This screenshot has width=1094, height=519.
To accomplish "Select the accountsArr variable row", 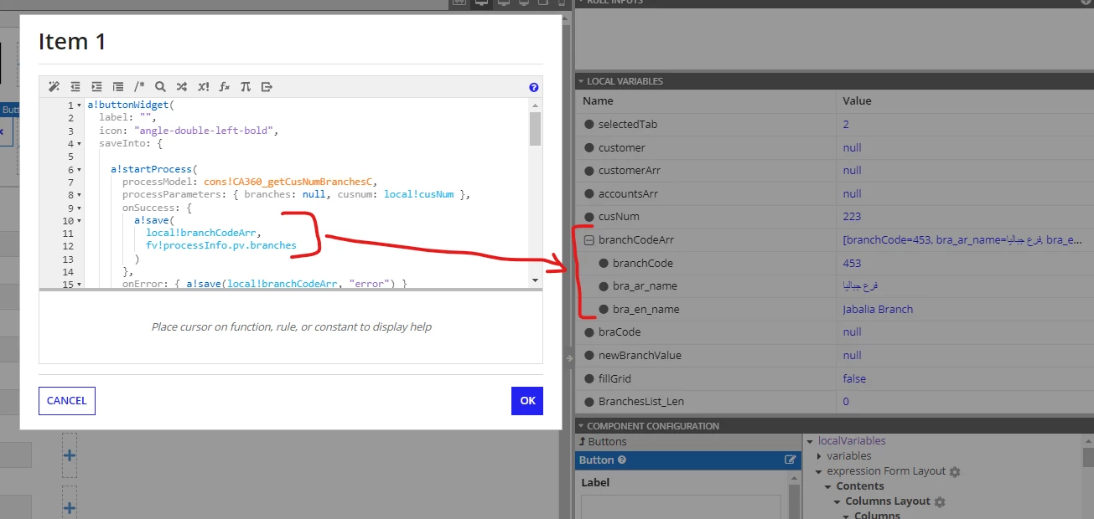I will 834,193.
